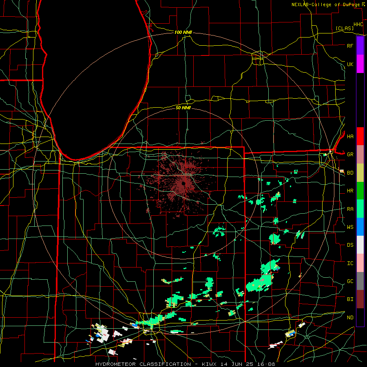Click the GC legend label
The height and width of the screenshot is (367, 367).
coord(350,281)
